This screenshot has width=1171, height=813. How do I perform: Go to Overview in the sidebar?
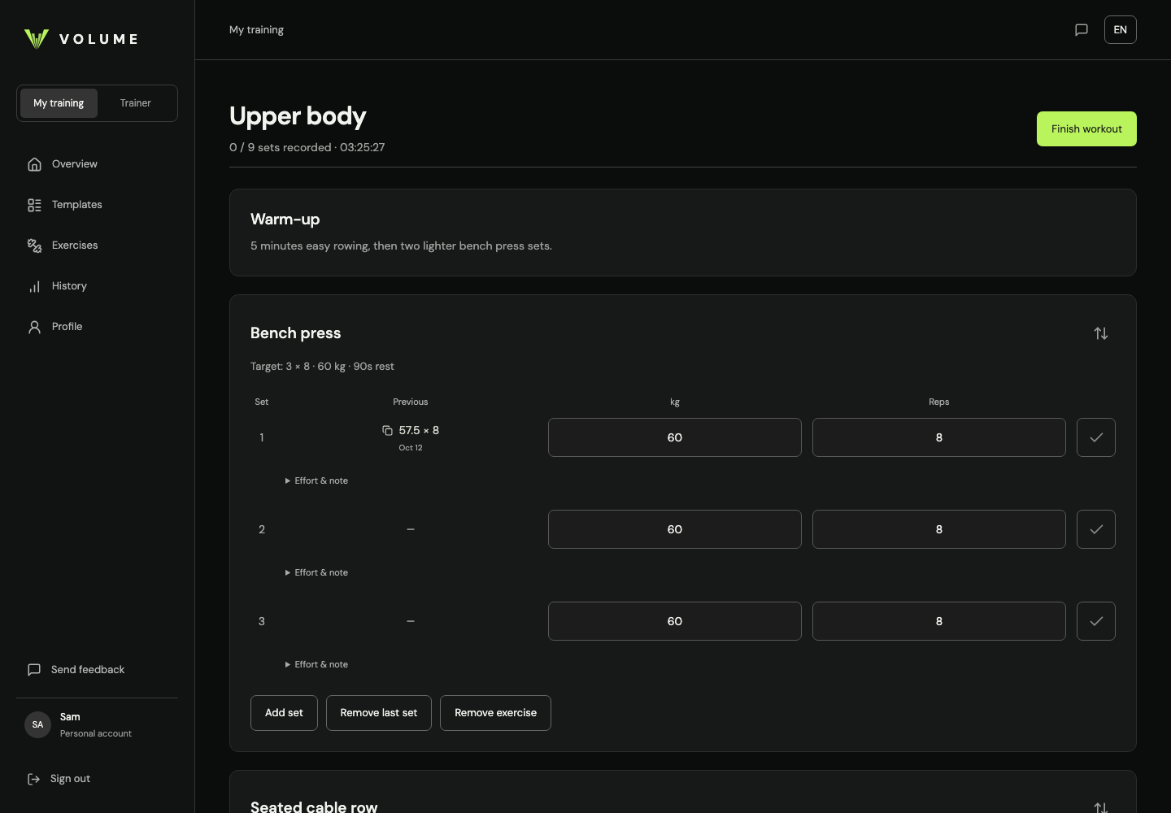97,164
